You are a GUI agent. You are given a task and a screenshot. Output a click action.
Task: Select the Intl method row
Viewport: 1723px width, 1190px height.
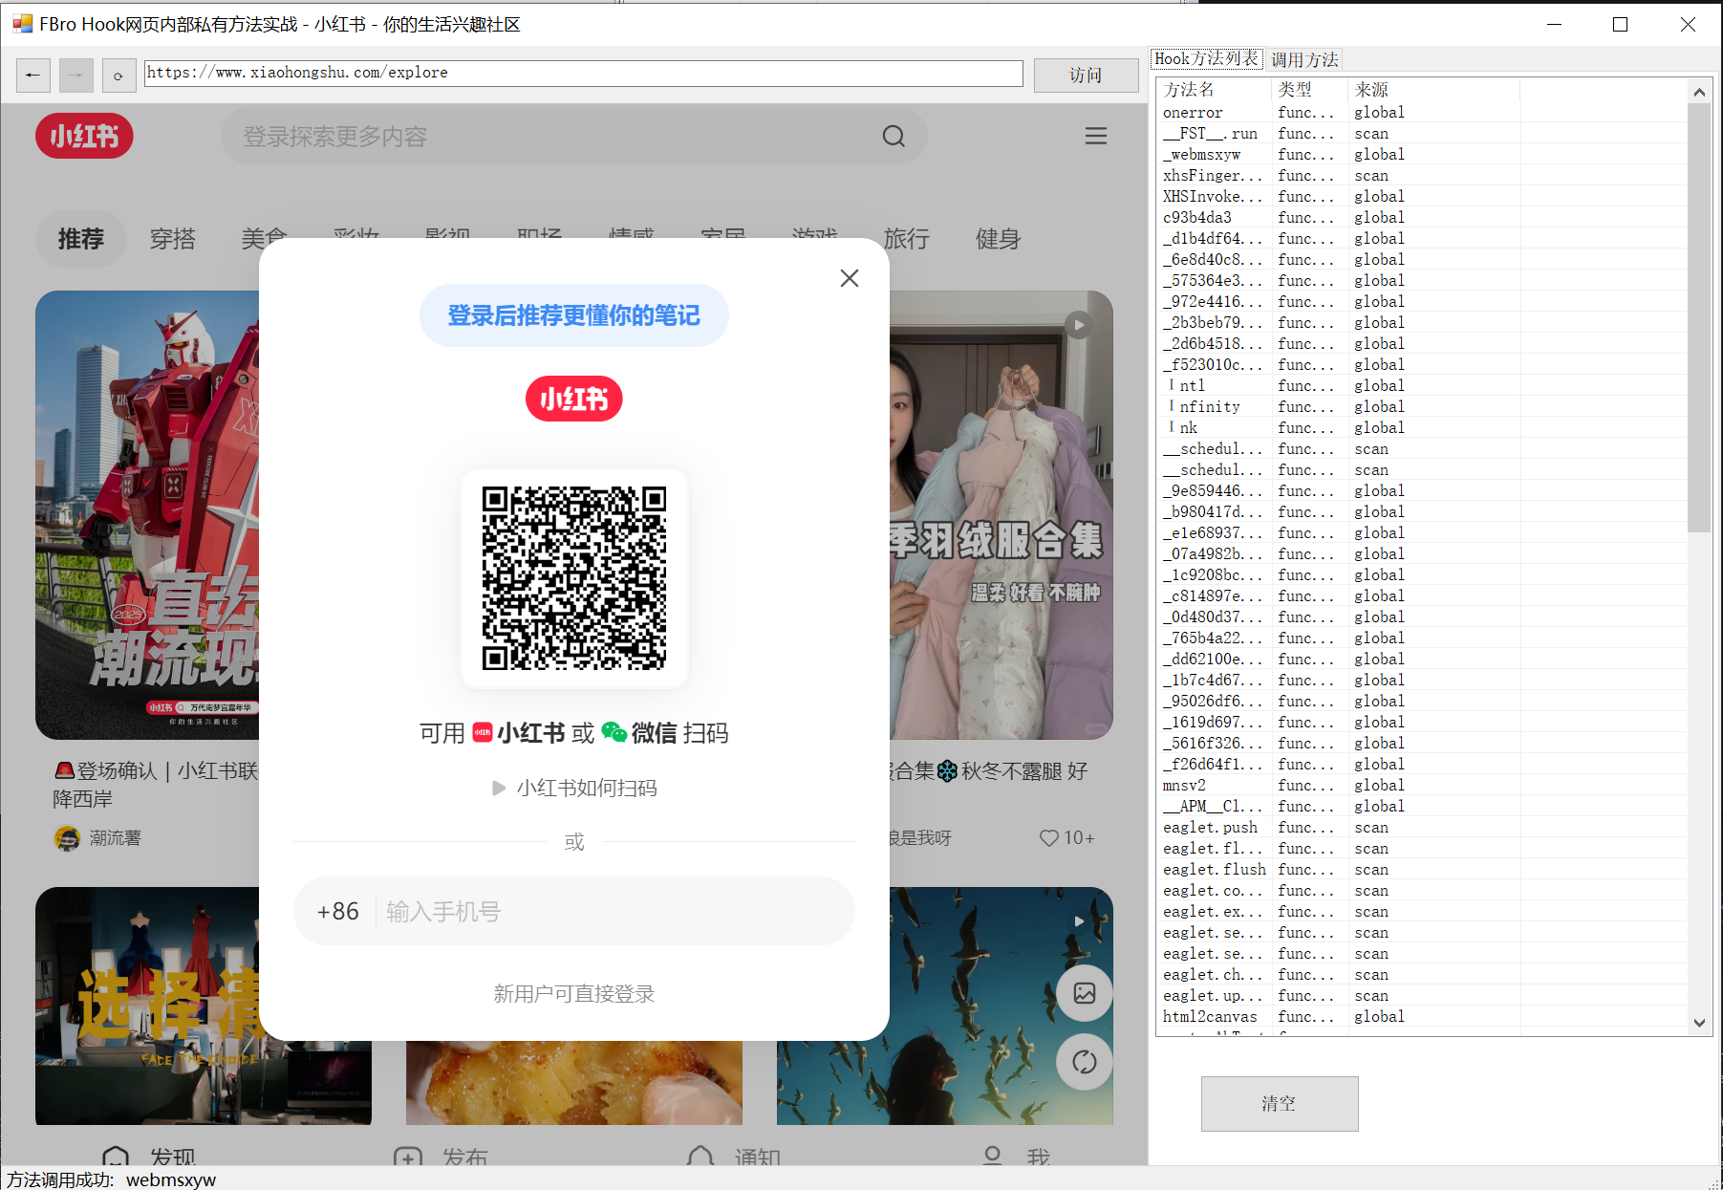(1421, 386)
